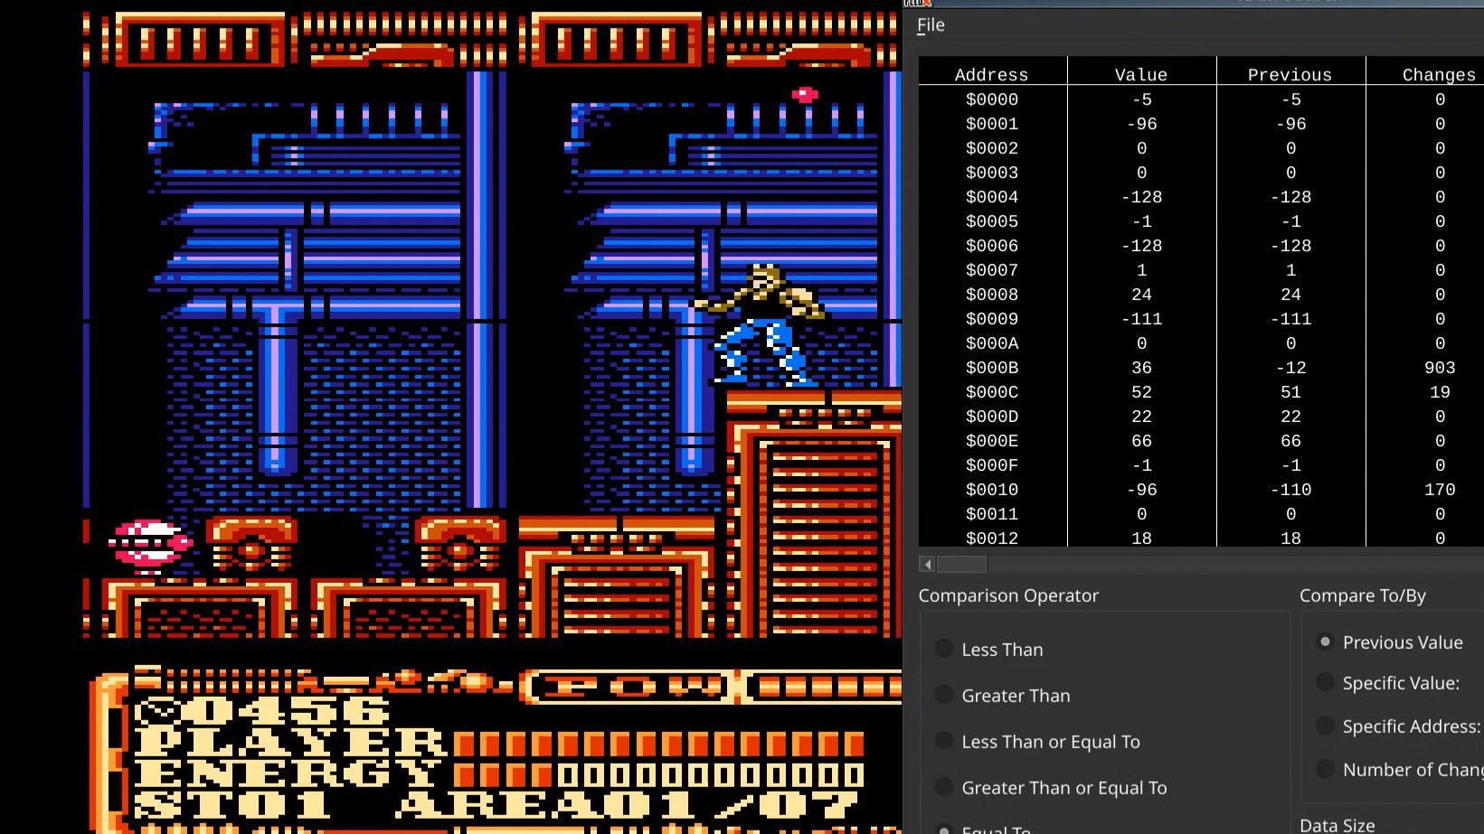Choose Less Than or Equal To operator
The height and width of the screenshot is (834, 1484).
[944, 741]
